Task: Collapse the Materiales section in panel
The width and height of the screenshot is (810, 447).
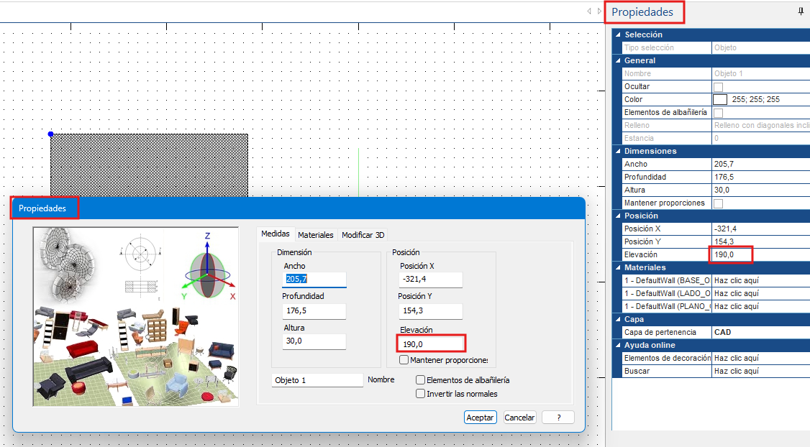Action: coord(618,267)
